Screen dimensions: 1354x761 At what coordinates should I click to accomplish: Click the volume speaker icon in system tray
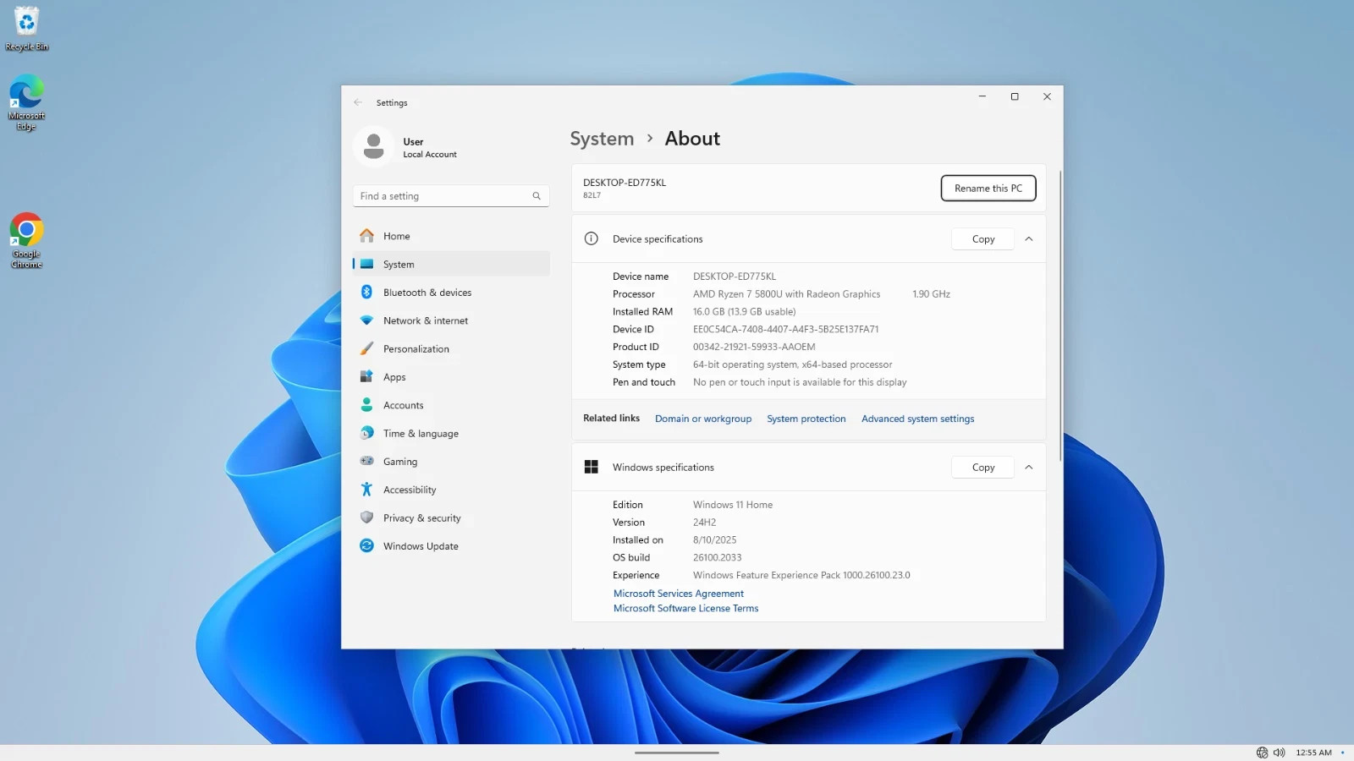(1279, 753)
